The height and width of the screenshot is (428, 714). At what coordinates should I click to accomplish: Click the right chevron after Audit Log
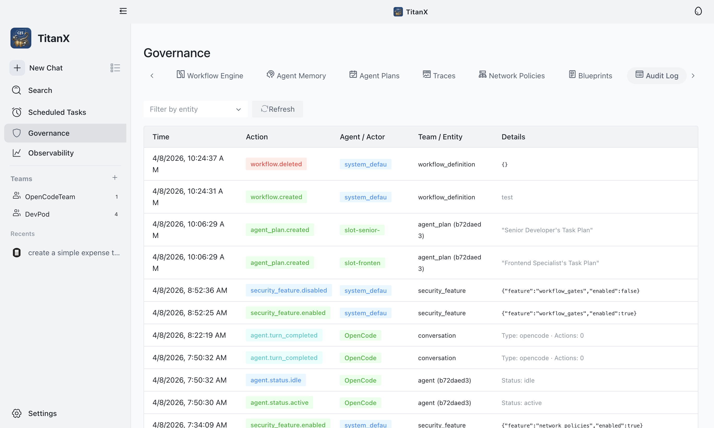[x=693, y=75]
